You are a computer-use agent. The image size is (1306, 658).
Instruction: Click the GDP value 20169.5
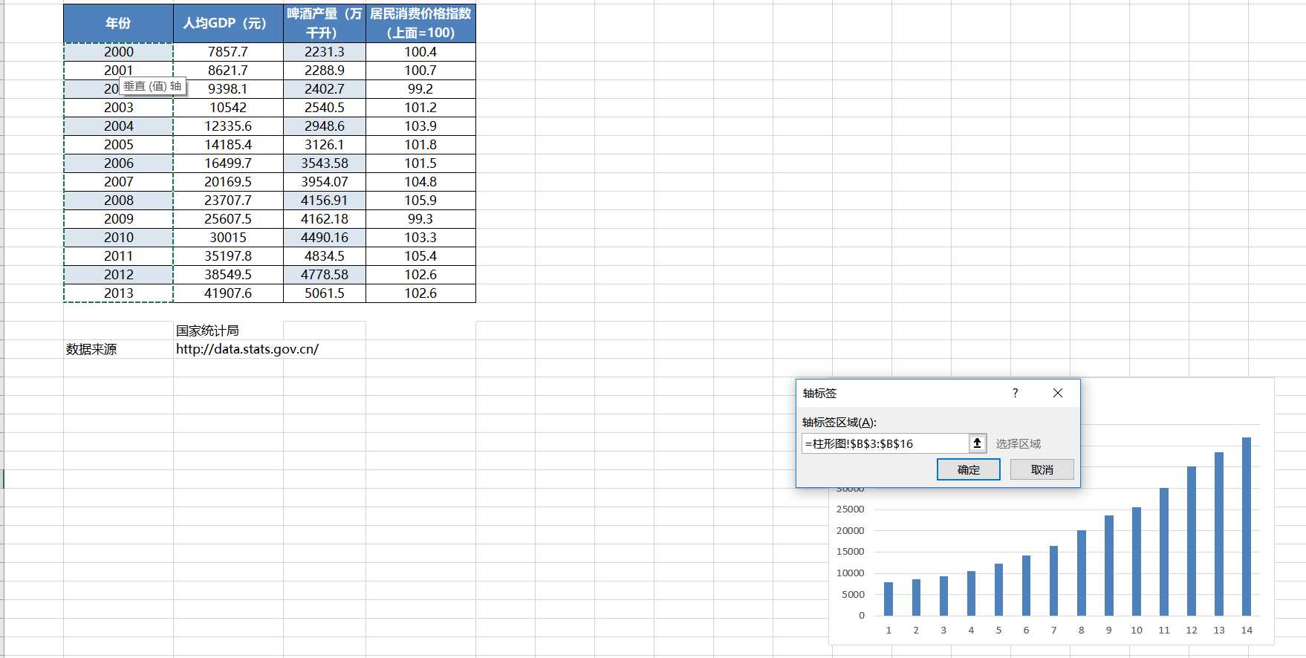click(x=228, y=182)
